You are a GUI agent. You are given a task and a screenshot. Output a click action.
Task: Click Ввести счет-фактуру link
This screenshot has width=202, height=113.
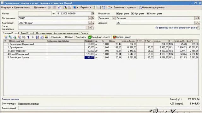[x=29, y=104]
